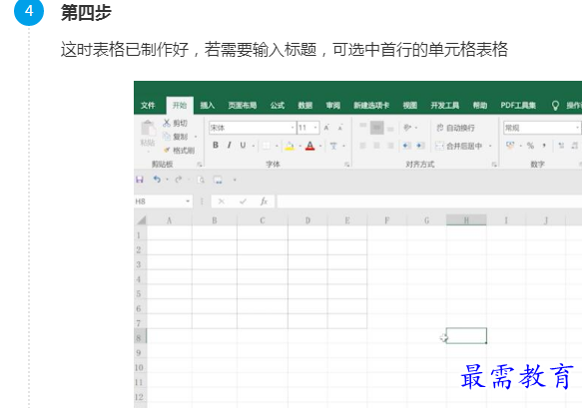Open the font color dropdown arrow

point(320,146)
